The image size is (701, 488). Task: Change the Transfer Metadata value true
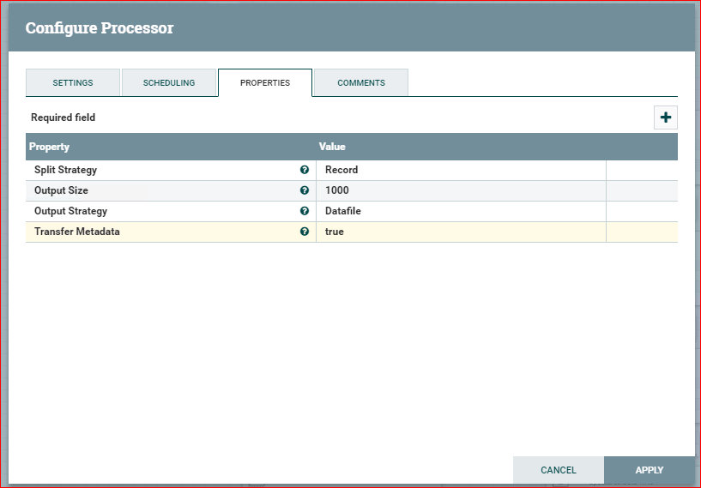click(335, 232)
